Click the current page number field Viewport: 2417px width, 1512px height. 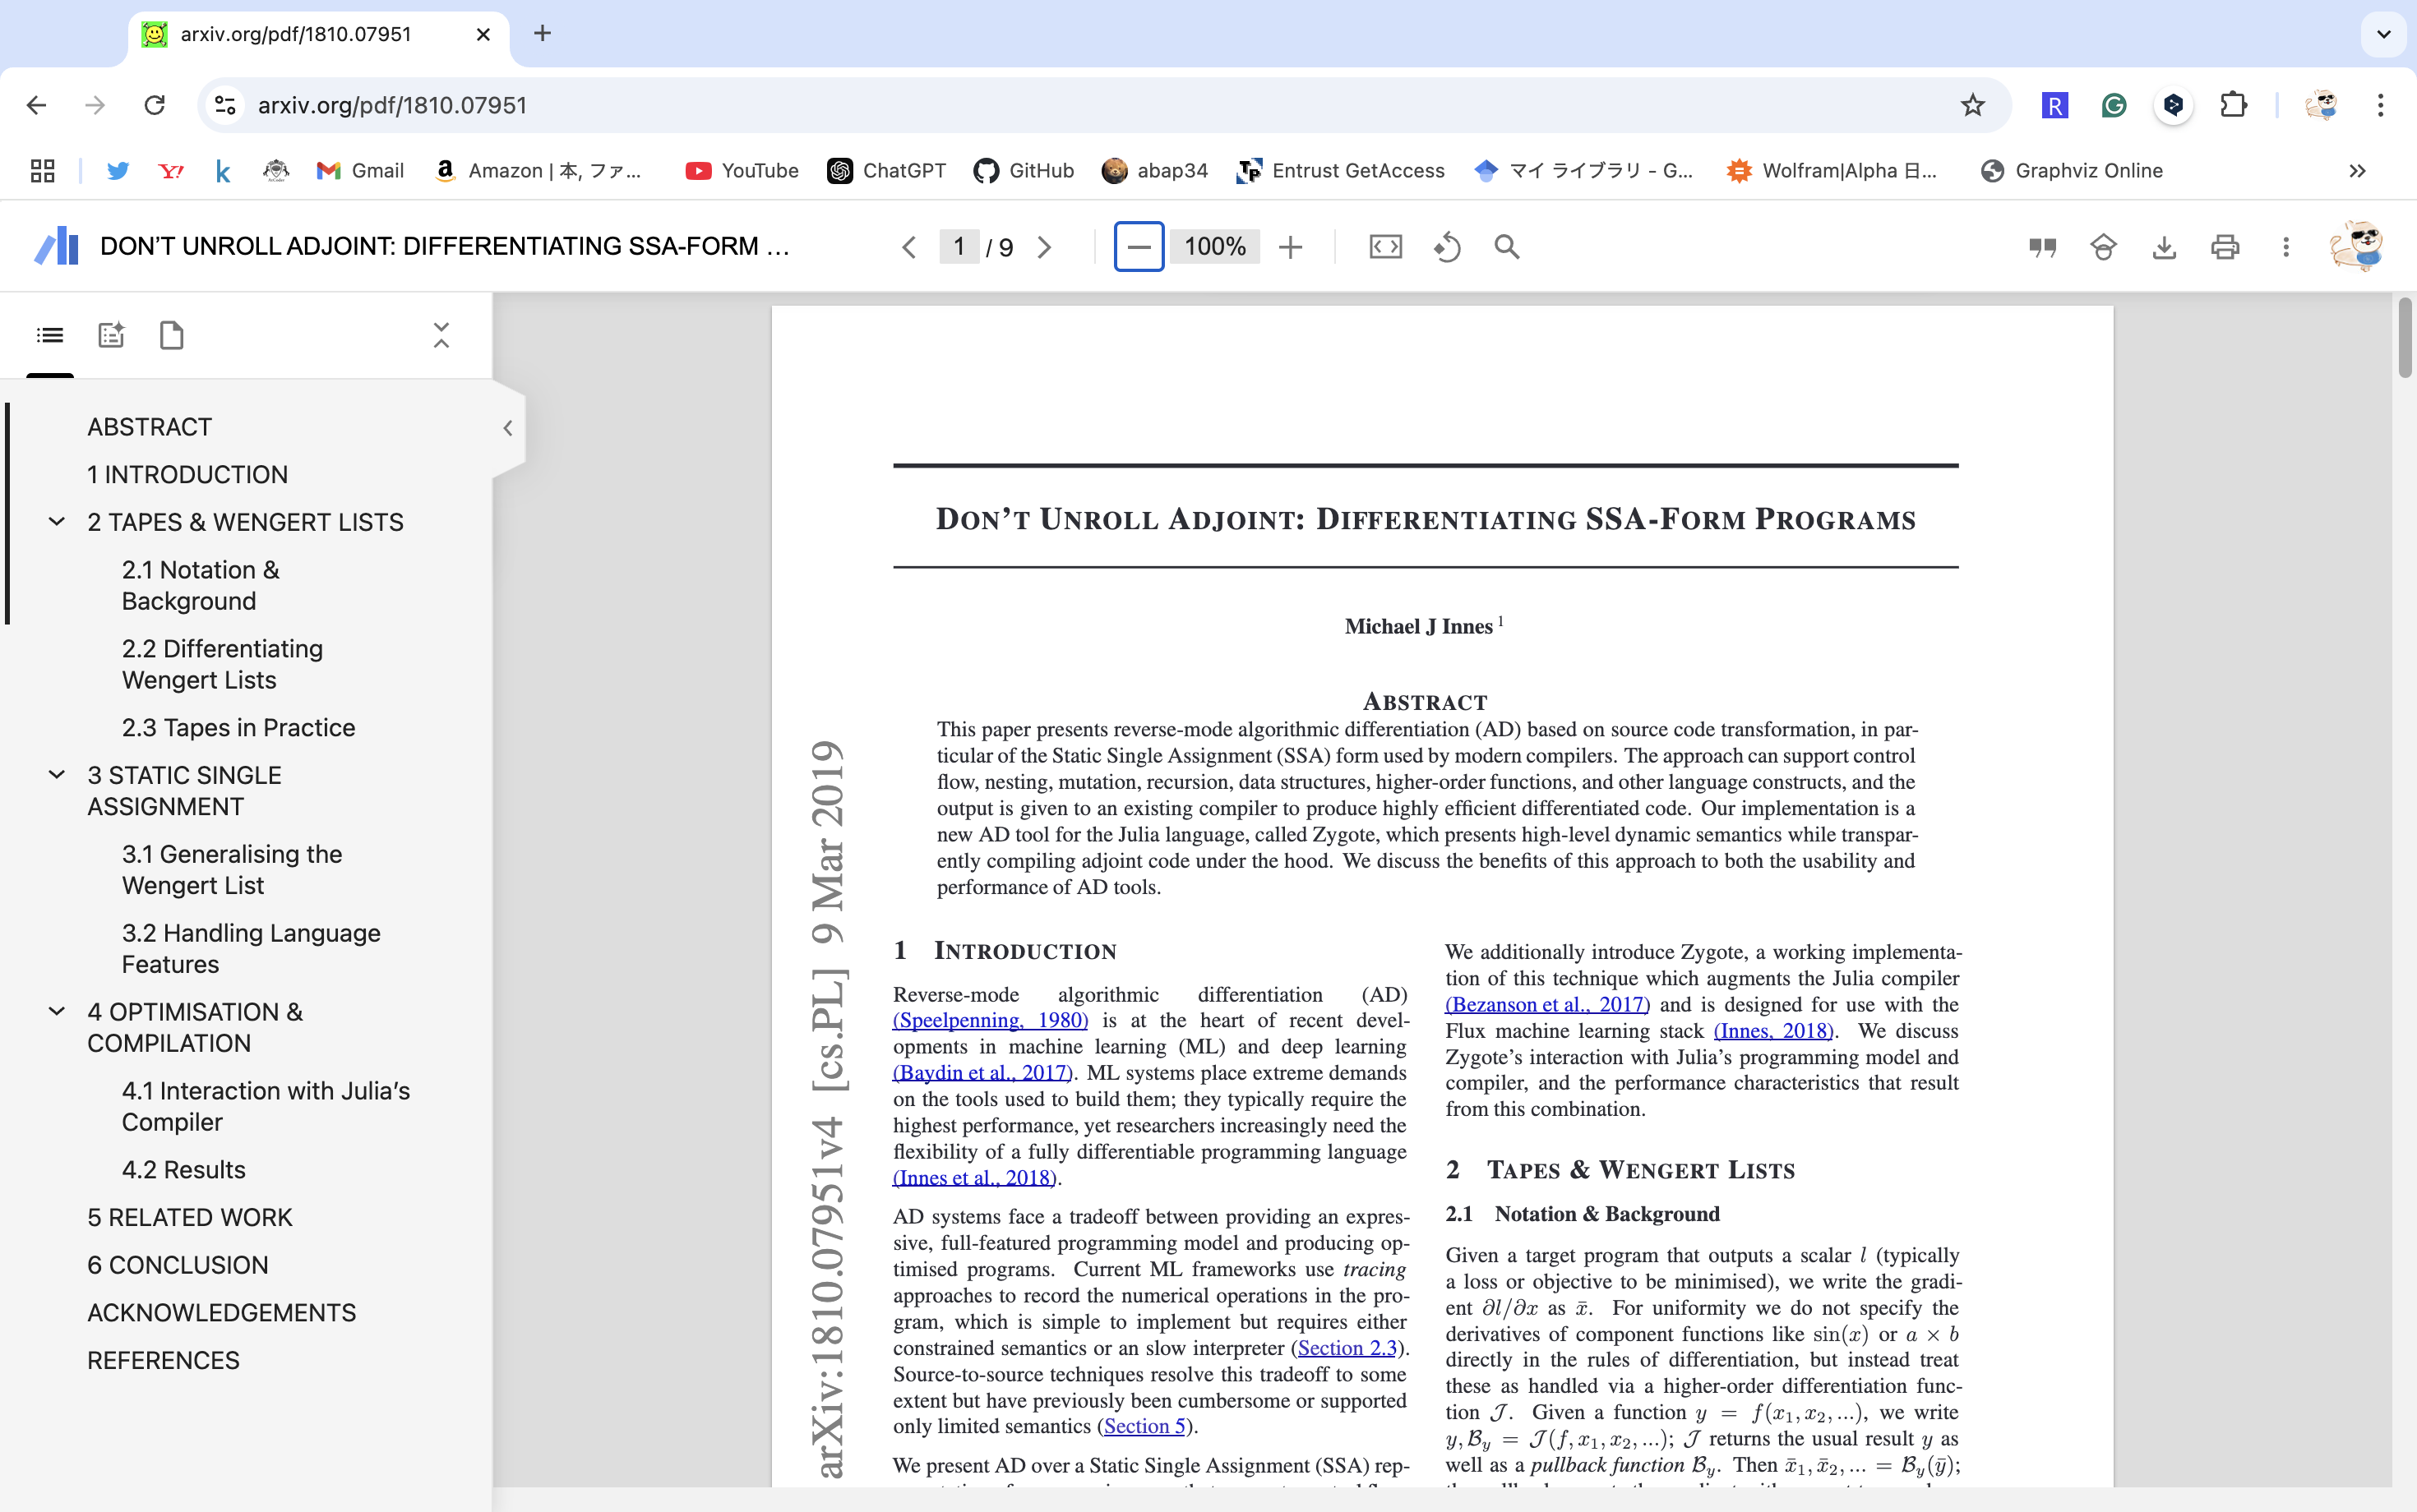point(959,247)
